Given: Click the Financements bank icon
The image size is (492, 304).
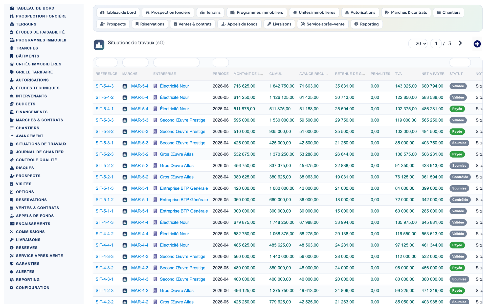Looking at the screenshot, I should (x=12, y=112).
